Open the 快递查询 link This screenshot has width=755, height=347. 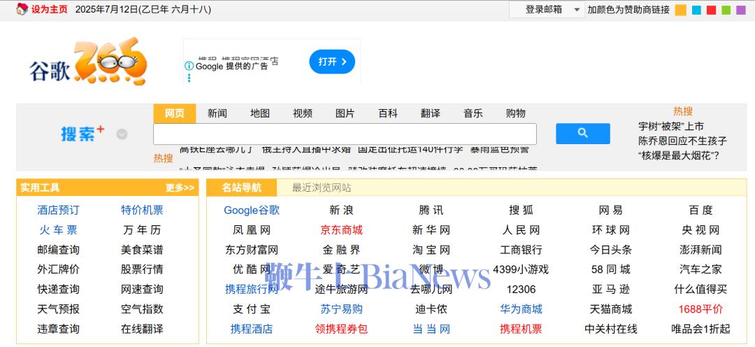(58, 289)
